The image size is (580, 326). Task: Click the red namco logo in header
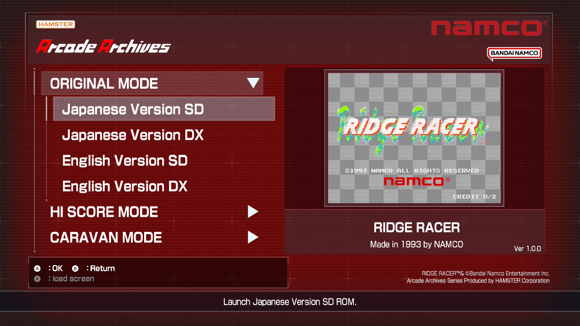489,28
